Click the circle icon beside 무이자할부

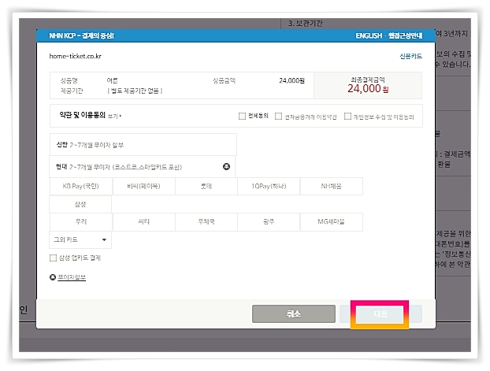(x=53, y=277)
